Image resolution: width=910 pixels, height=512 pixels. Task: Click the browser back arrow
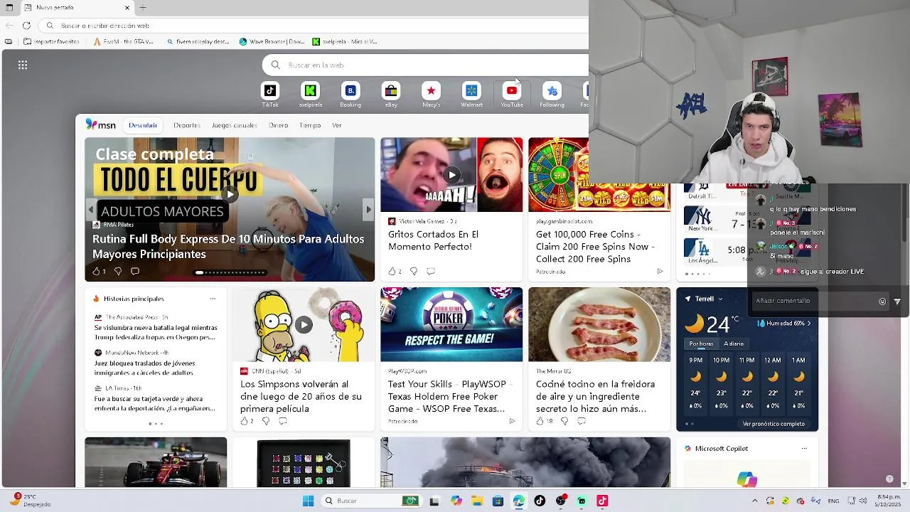tap(9, 26)
